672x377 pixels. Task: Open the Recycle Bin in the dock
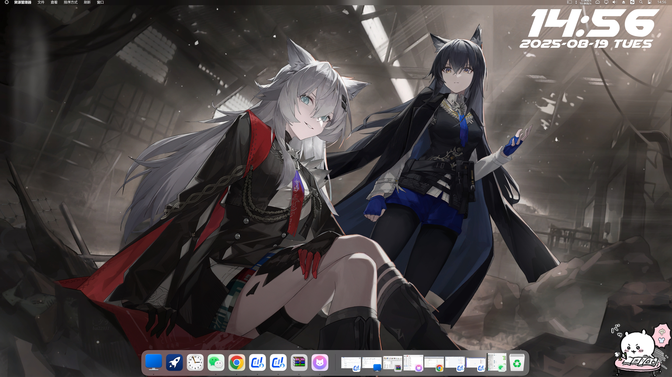517,363
